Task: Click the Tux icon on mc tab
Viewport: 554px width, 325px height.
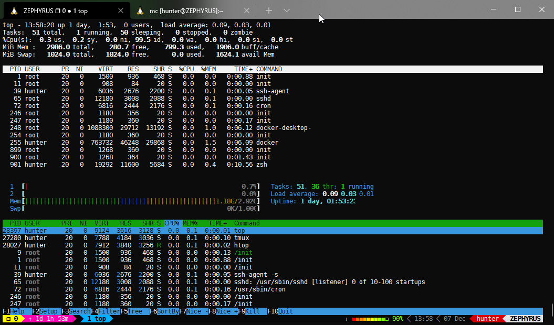Action: coord(140,11)
